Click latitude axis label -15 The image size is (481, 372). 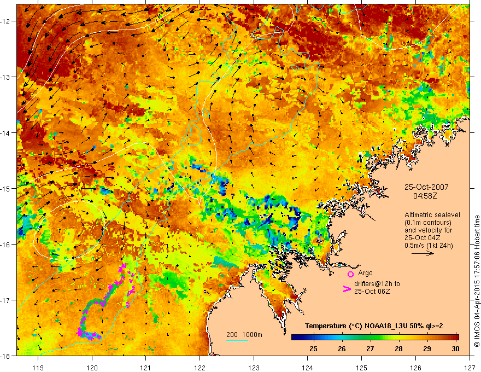point(5,188)
